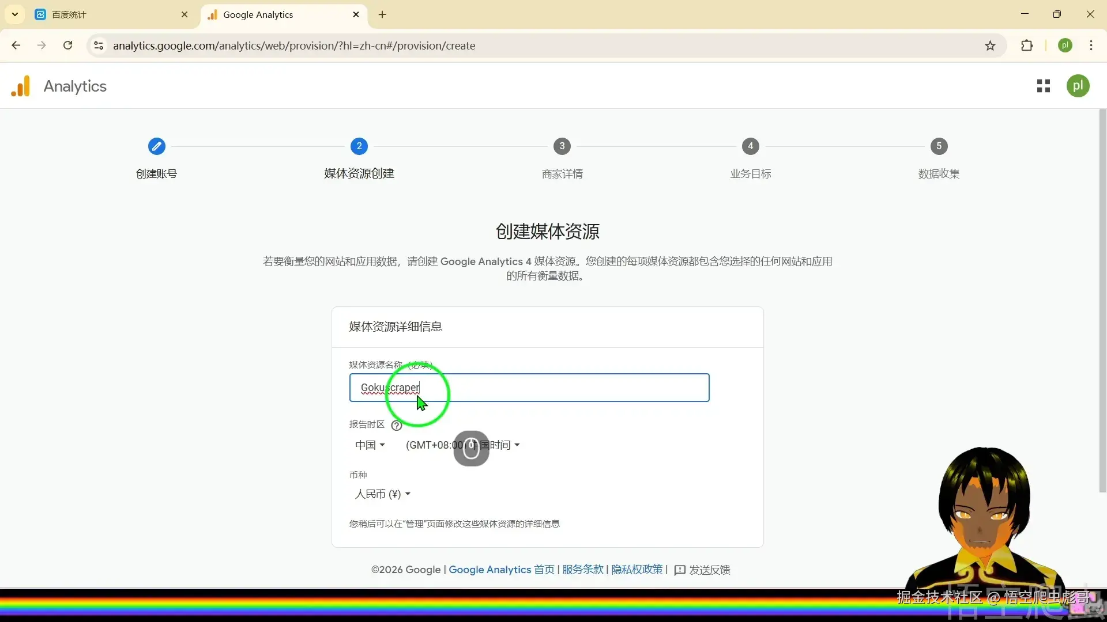The width and height of the screenshot is (1107, 622).
Task: Open the 服务条款 link
Action: coord(582,570)
